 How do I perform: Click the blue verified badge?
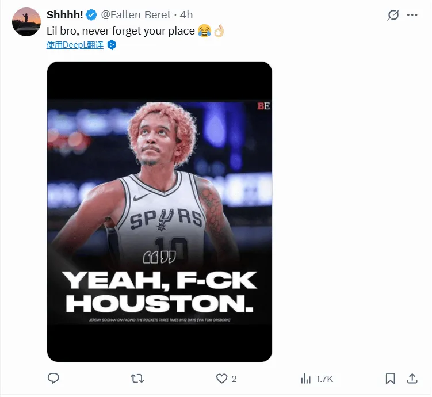91,15
